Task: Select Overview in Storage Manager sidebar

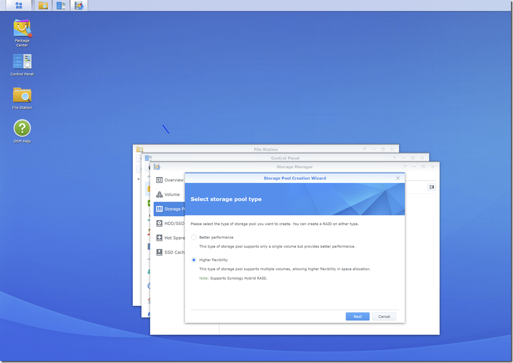Action: pos(170,180)
